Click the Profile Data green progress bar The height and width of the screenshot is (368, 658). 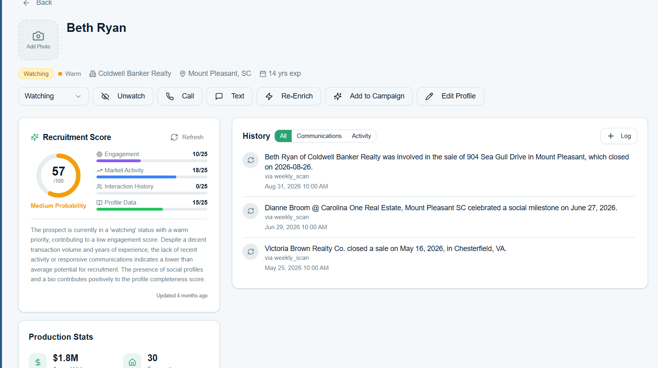[130, 209]
